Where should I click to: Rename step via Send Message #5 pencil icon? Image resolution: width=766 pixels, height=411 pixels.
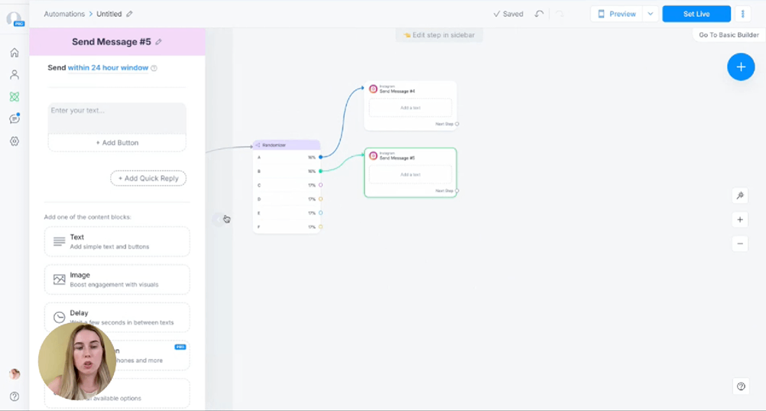pyautogui.click(x=159, y=42)
